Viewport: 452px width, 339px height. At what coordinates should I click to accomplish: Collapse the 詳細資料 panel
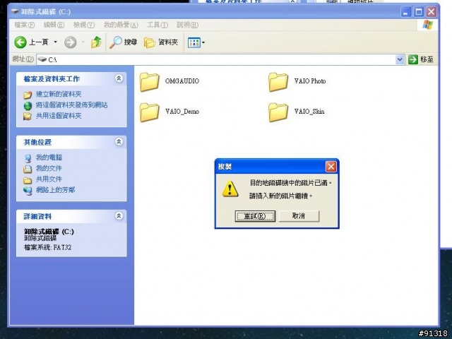click(119, 216)
